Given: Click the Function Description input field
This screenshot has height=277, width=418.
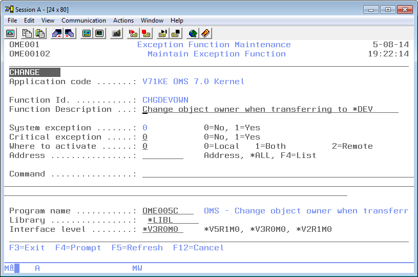Looking at the screenshot, I should (270, 109).
